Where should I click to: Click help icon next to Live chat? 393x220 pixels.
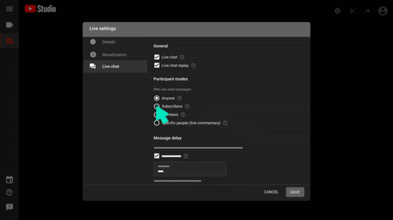click(x=182, y=57)
